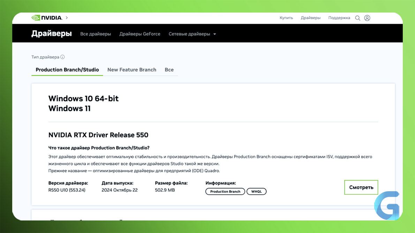Screen dimensions: 415x233
Task: Click Что такое драйвер Production Branch/Studio? heading
Action: (x=99, y=148)
